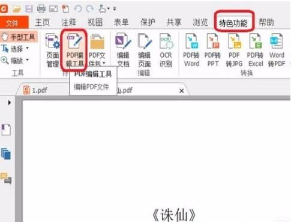Viewport: 291px width, 222px height.
Task: Expand the left navigation panel arrow
Action: [9, 103]
